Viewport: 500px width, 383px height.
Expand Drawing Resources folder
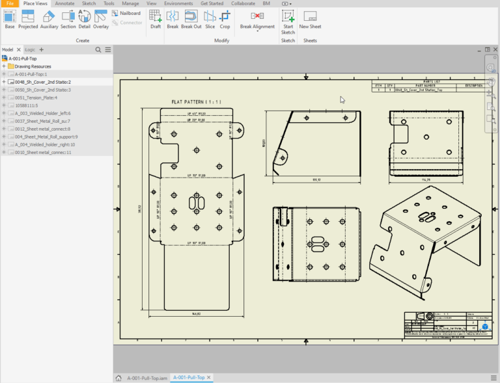coord(4,66)
